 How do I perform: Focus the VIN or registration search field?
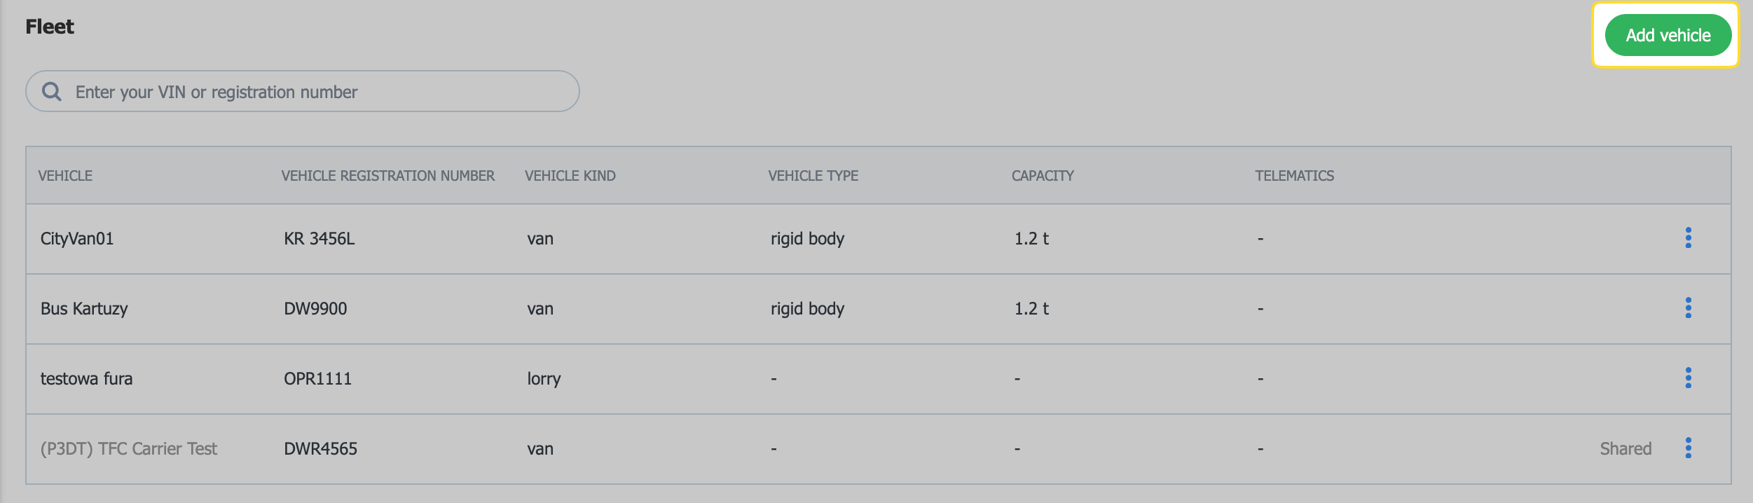click(x=315, y=92)
